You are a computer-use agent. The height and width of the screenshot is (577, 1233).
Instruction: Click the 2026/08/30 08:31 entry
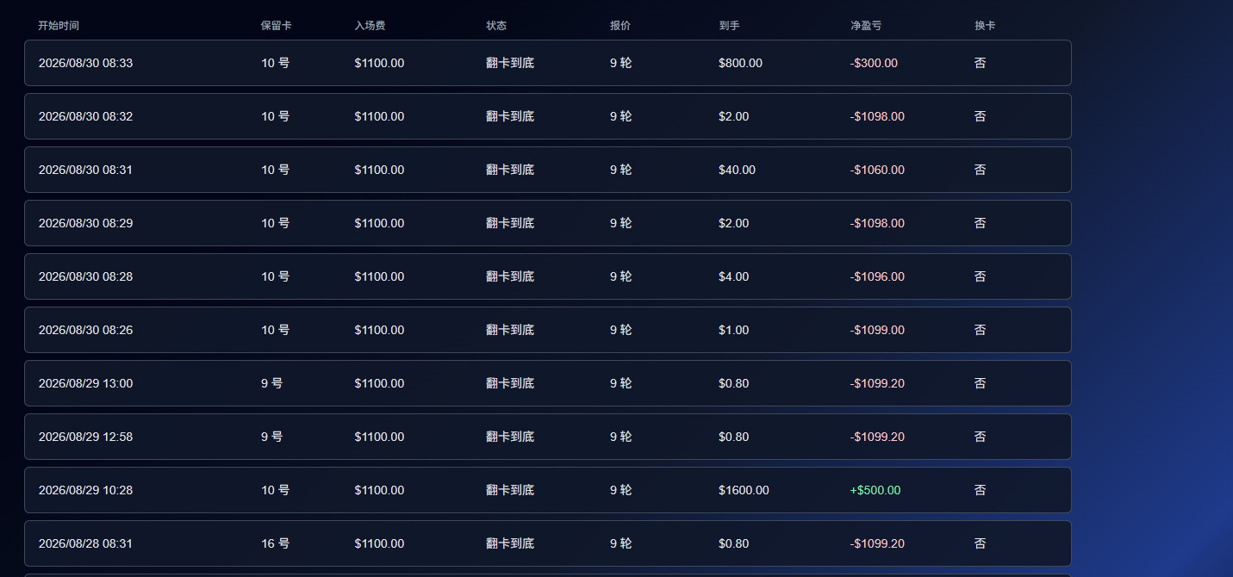[548, 170]
